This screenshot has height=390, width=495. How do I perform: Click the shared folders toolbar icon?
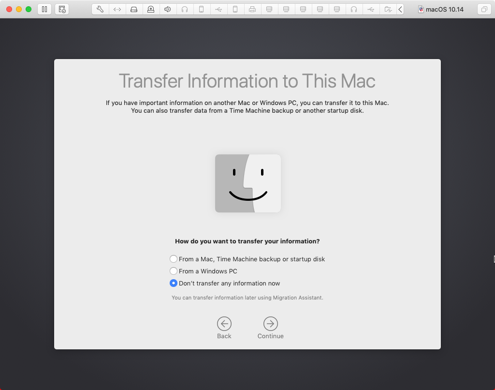(388, 9)
